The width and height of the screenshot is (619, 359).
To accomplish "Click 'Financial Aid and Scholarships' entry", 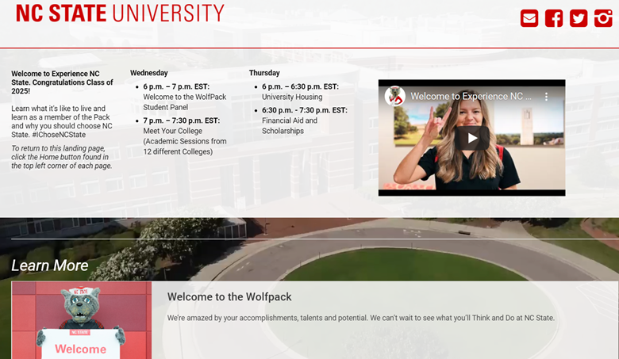I will tap(290, 126).
